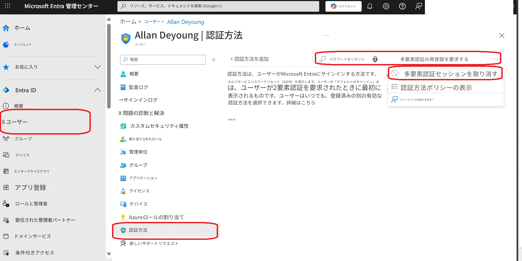The image size is (522, 261).
Task: Open エージェント in the left navigation
Action: [x=23, y=44]
